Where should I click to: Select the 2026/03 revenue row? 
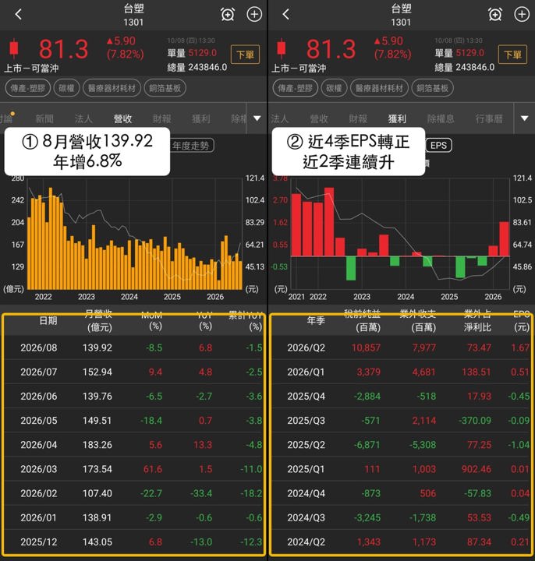[x=134, y=469]
